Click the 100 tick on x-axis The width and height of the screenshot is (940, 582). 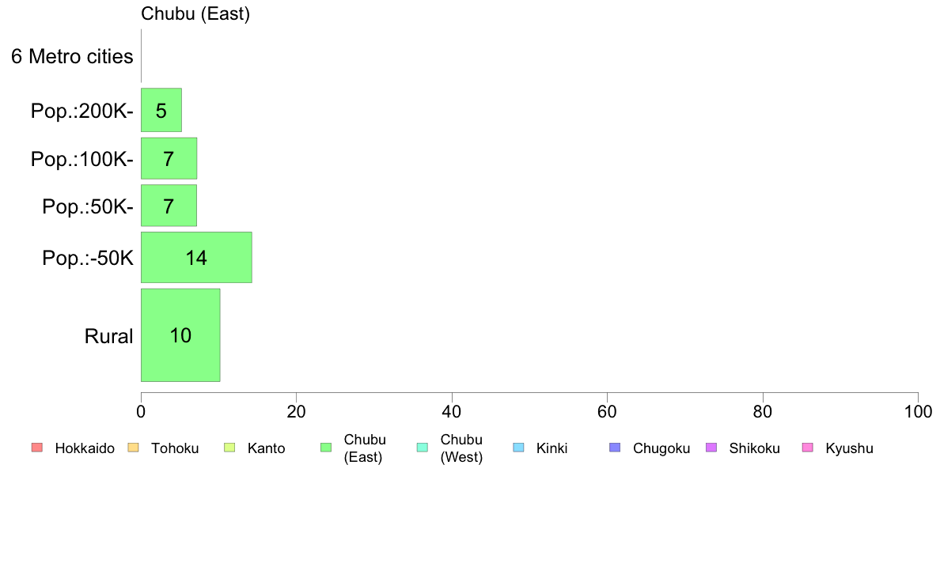(918, 412)
